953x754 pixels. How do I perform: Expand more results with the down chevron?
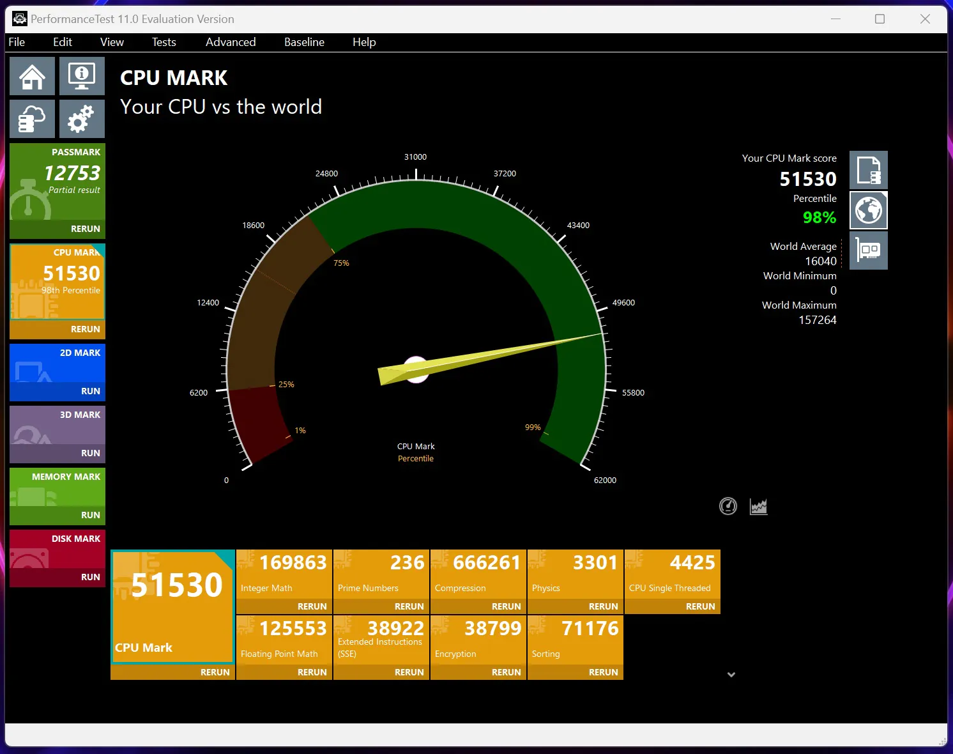(731, 674)
